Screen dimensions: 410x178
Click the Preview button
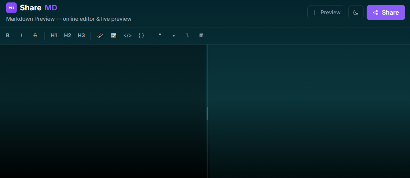pos(326,12)
